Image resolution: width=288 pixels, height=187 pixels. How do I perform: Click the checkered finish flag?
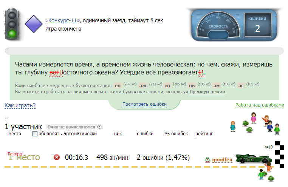tap(280, 155)
